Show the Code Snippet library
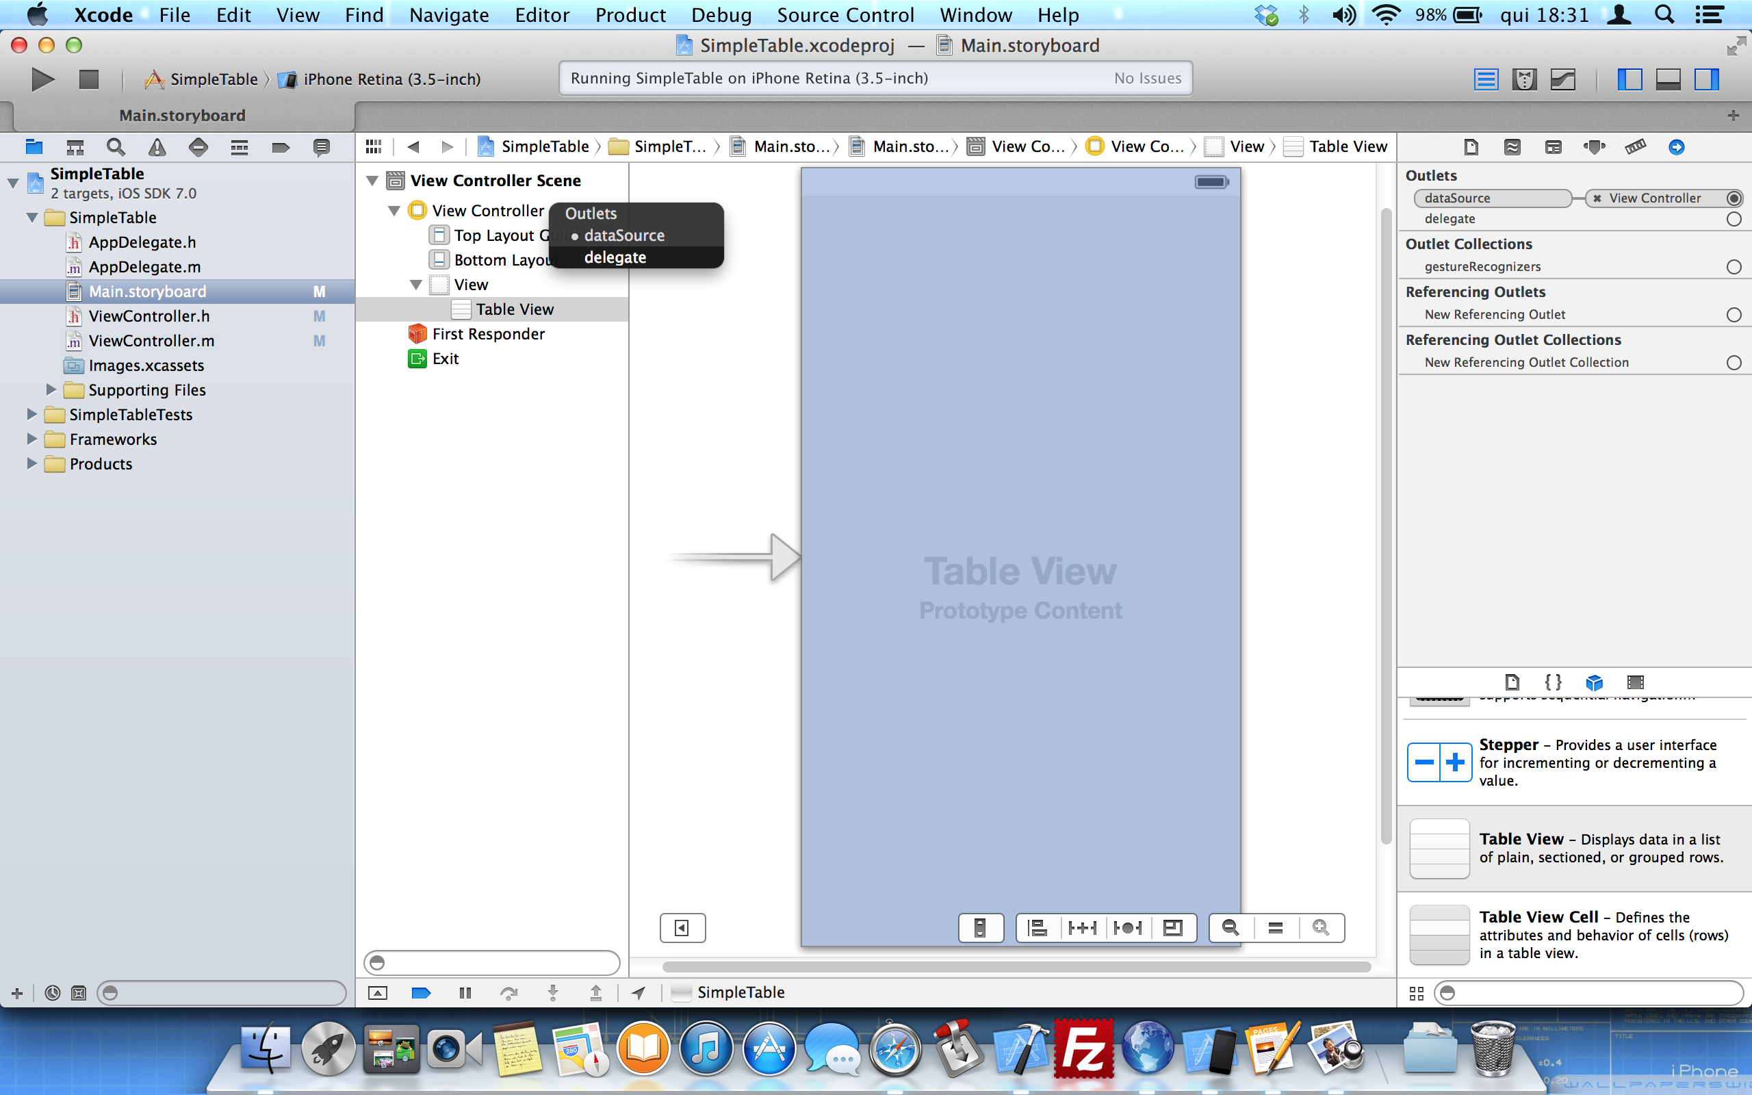The image size is (1752, 1095). tap(1553, 682)
